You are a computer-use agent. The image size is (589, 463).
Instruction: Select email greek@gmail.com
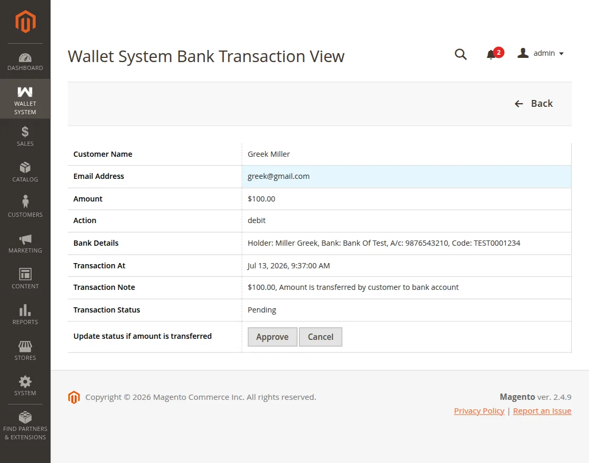[x=278, y=176]
